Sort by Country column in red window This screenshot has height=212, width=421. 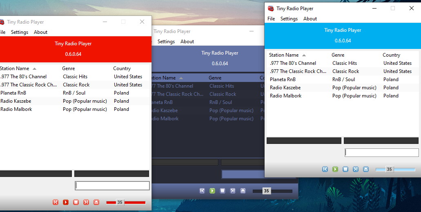pos(122,68)
